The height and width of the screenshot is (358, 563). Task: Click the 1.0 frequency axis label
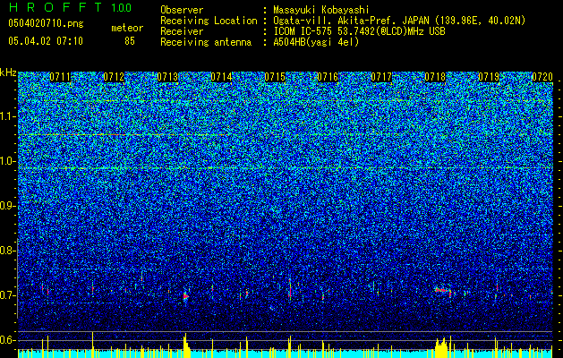(x=8, y=161)
